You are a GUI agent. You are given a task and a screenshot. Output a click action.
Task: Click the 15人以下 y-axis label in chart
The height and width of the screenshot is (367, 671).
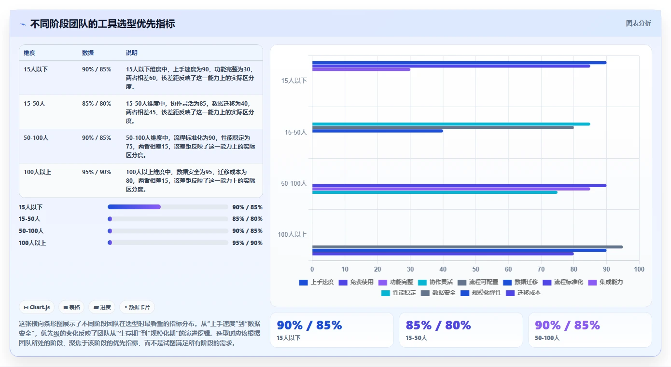point(294,81)
